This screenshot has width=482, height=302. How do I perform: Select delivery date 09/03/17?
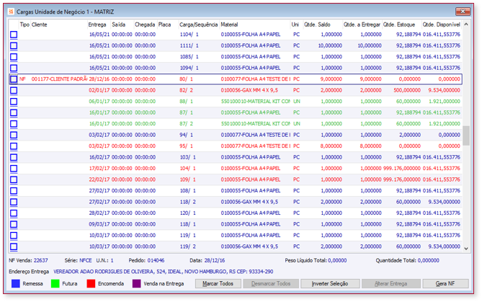tap(99, 224)
